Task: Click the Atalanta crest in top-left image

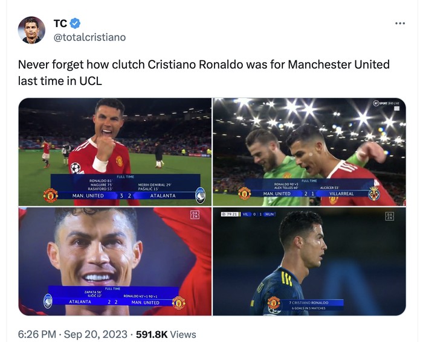Action: point(201,195)
